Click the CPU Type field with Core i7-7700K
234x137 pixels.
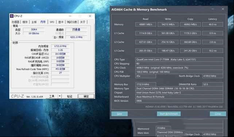click(179, 59)
